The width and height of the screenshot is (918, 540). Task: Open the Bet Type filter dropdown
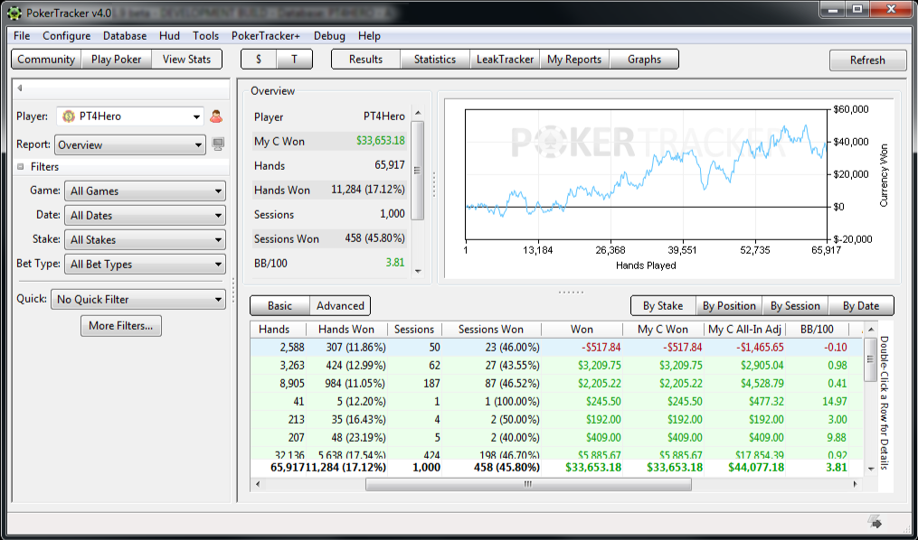click(145, 265)
